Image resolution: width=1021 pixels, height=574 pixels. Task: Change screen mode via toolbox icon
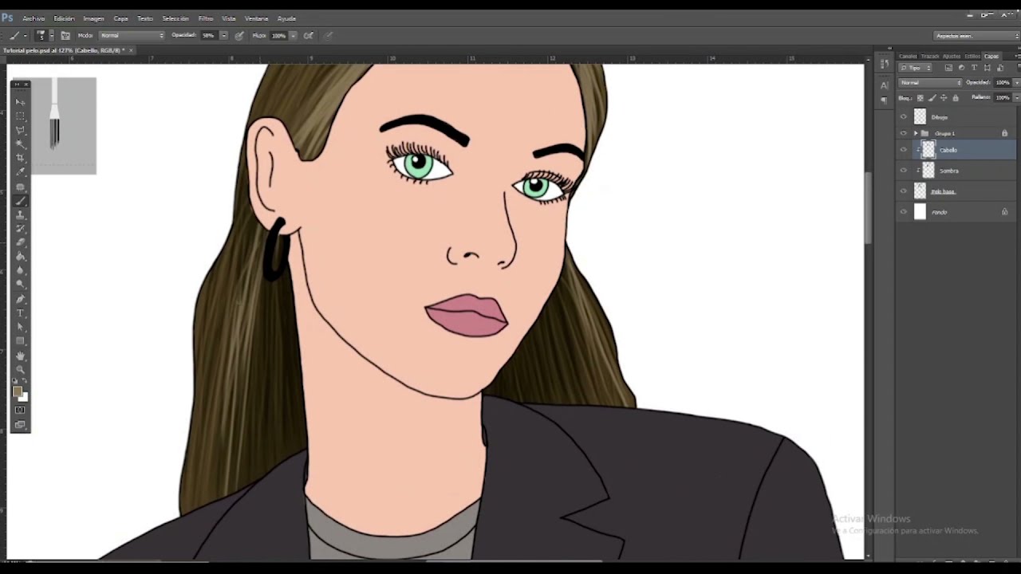click(21, 425)
